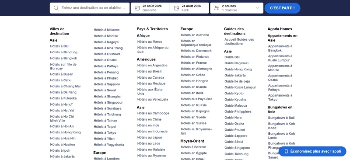This screenshot has height=160, width=350.
Task: Select Hôtels au Japon
Action: point(150,137)
